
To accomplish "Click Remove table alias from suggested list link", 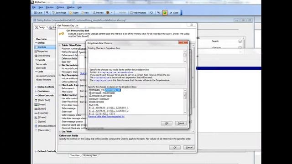I will click(x=106, y=117).
